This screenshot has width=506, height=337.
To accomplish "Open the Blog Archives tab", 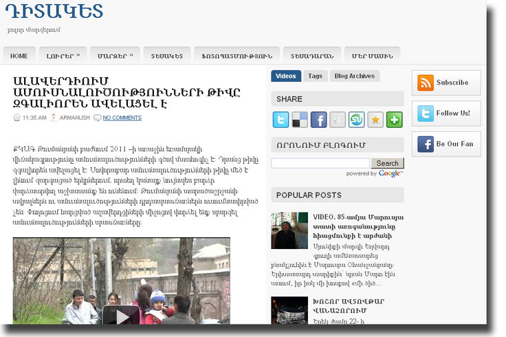I will click(354, 76).
